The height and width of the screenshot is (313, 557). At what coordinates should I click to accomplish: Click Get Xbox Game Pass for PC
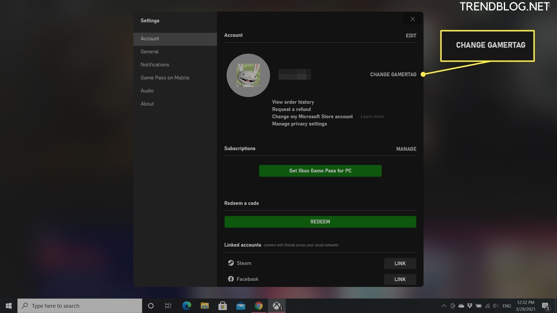click(x=320, y=171)
